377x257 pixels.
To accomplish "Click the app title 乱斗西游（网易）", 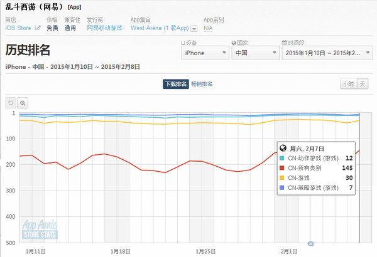I will (34, 7).
